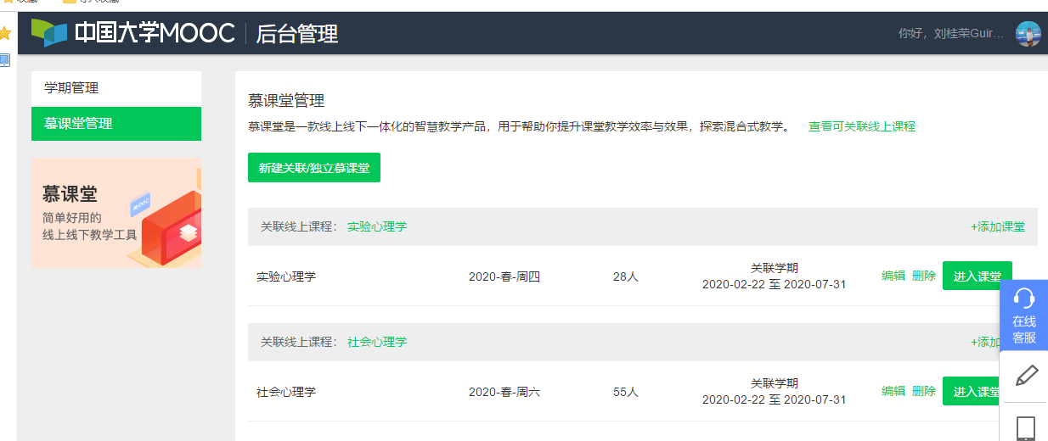The image size is (1048, 441).
Task: Click the bookmark star icon in browser bar
Action: 5,33
